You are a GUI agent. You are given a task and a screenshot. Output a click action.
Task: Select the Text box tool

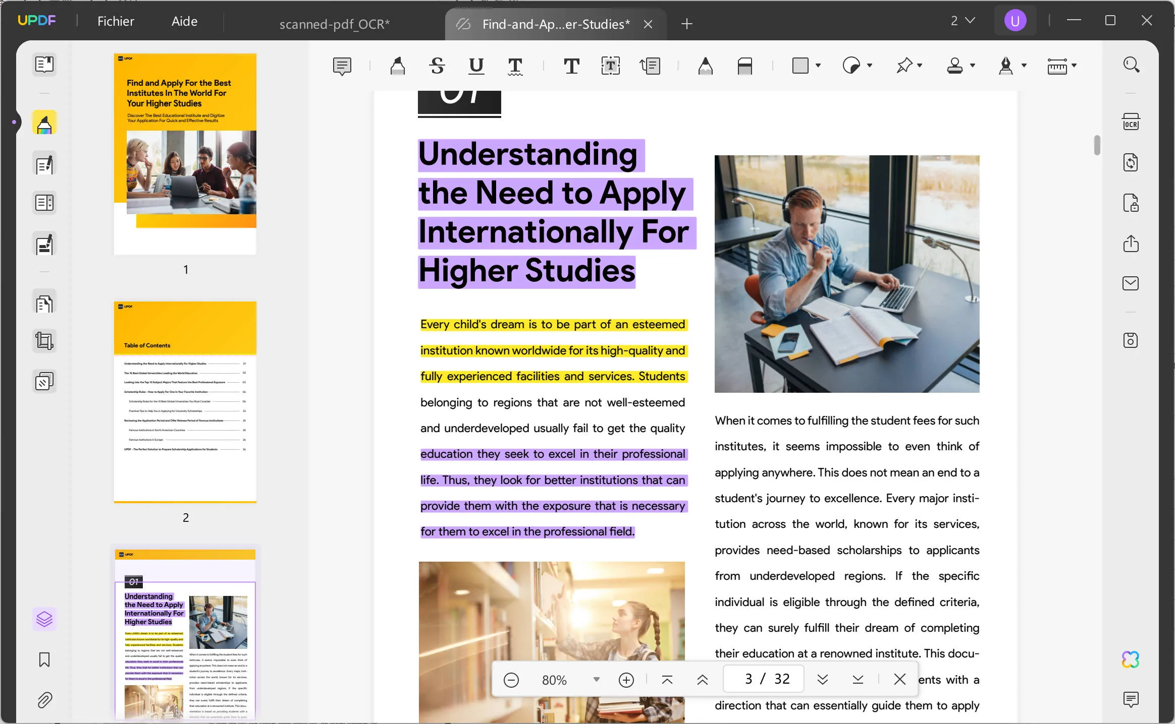coord(611,66)
